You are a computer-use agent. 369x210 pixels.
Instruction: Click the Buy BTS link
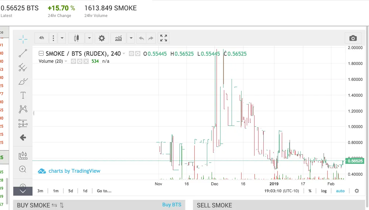(x=172, y=205)
